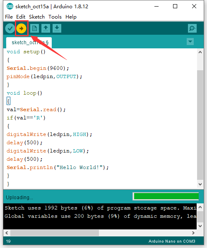Click the green upload progress bar
Image resolution: width=207 pixels, height=248 pixels.
point(166,196)
